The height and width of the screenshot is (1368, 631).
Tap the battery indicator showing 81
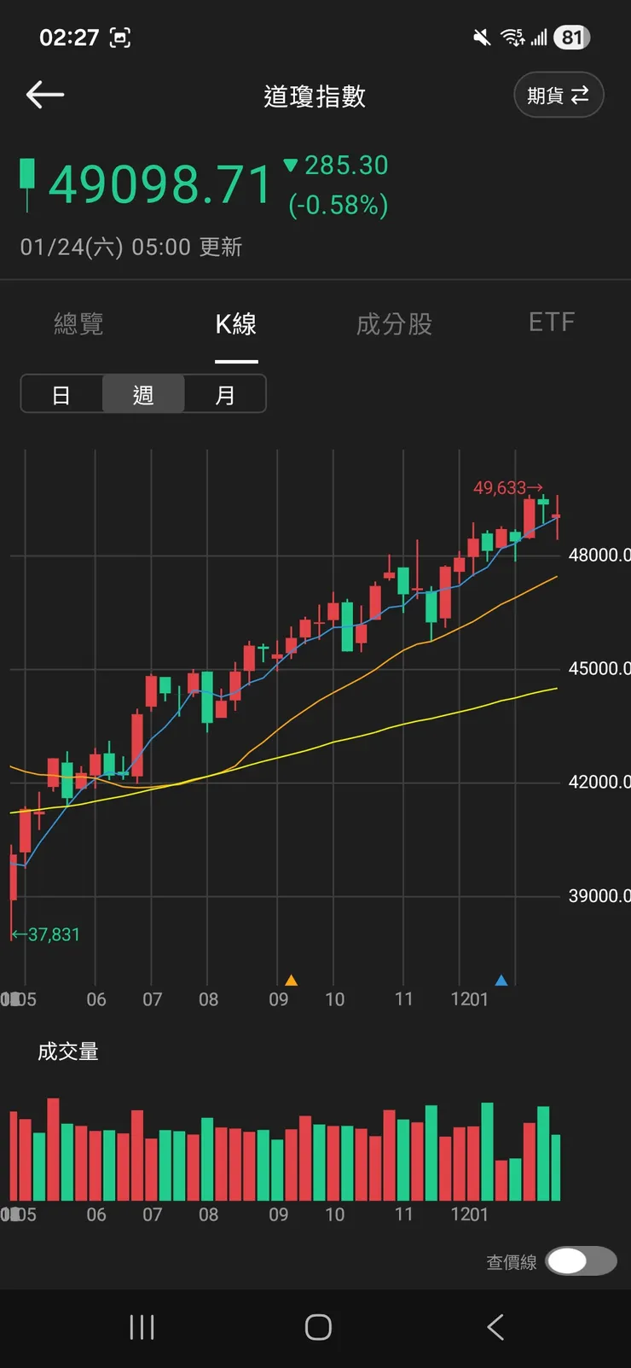(x=571, y=38)
